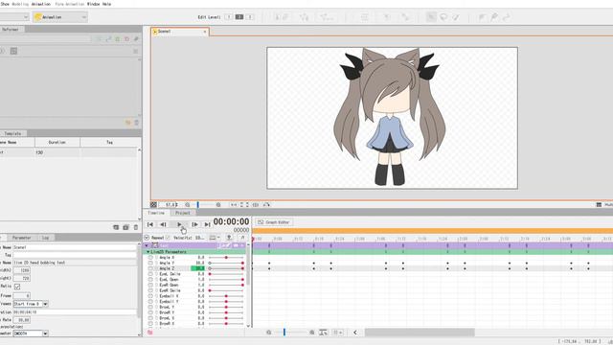Open the Log tab
This screenshot has width=613, height=345.
(45, 238)
